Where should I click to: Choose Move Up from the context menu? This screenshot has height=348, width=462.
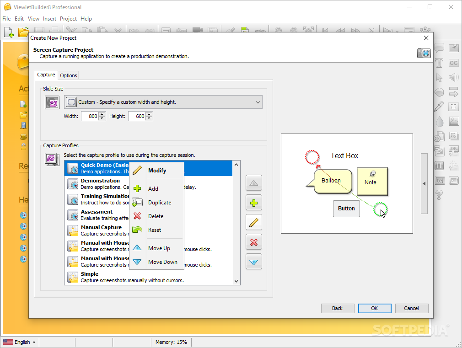pos(157,248)
